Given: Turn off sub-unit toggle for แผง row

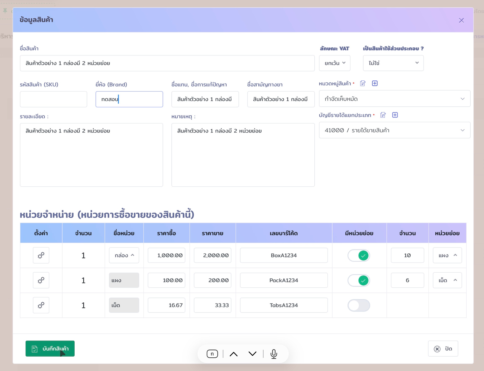Looking at the screenshot, I should tap(358, 280).
